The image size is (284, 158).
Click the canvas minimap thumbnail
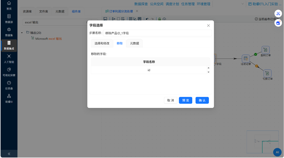(x=263, y=142)
